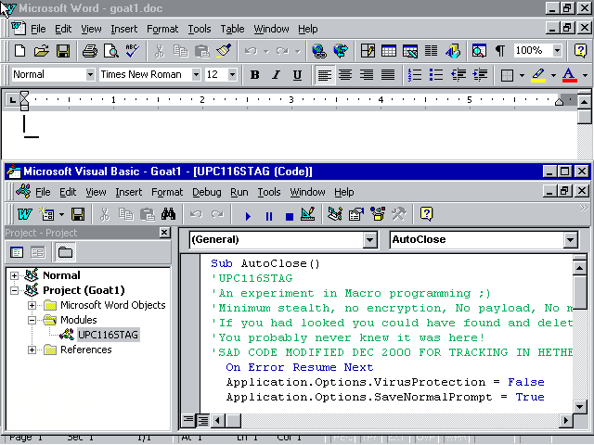
Task: Click Insert Table icon in Word
Action: tap(389, 51)
